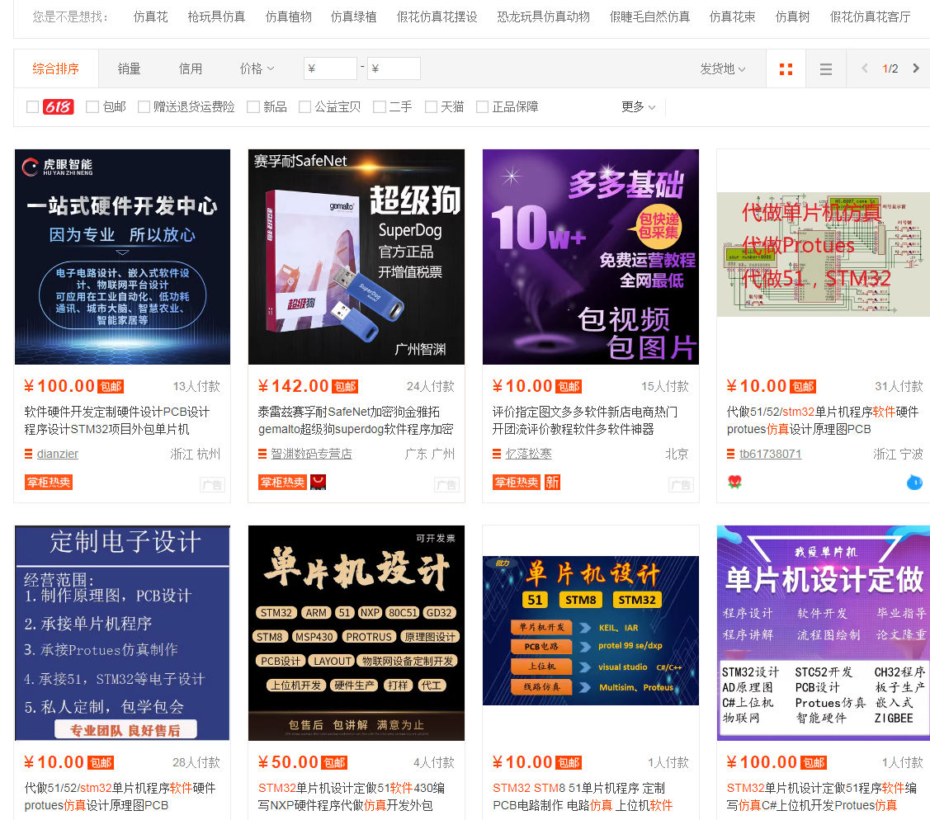The height and width of the screenshot is (820, 930).
Task: Click red heart badge on tb61738071 card
Action: click(735, 482)
